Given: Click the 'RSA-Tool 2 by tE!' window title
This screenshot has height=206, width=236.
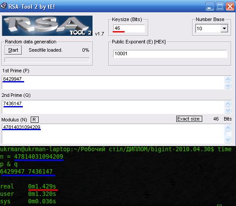Looking at the screenshot, I should tap(32, 7).
